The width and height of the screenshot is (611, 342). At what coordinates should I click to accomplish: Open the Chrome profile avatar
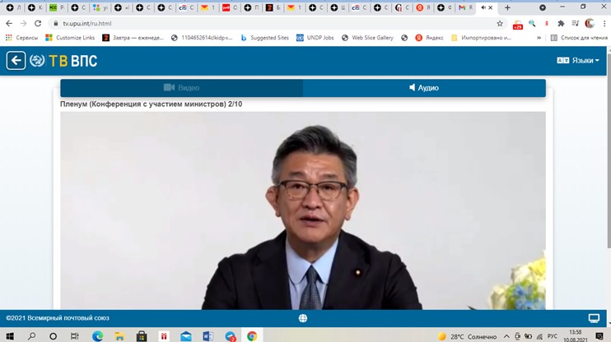point(590,23)
